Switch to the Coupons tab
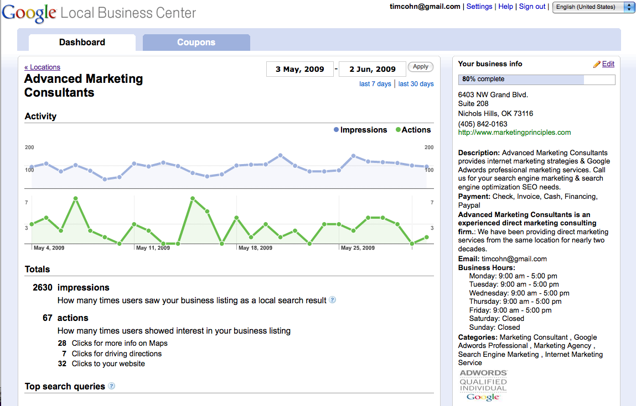The width and height of the screenshot is (636, 406). (196, 43)
